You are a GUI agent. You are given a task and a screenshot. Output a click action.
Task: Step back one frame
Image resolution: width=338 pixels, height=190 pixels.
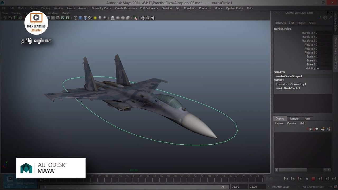click(293, 179)
